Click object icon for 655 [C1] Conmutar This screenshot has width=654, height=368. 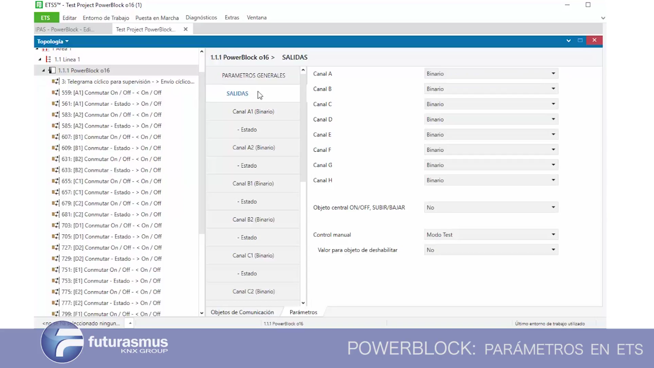click(x=55, y=181)
